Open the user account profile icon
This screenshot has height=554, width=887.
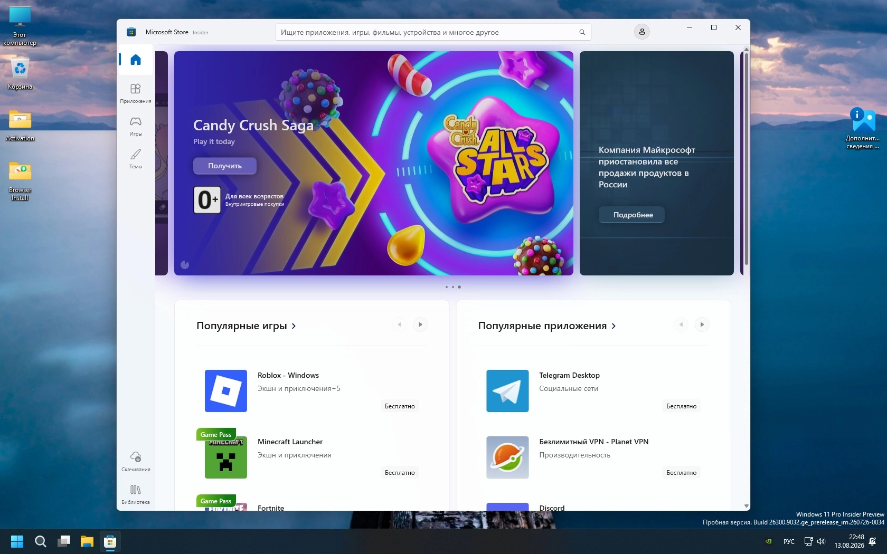point(642,32)
